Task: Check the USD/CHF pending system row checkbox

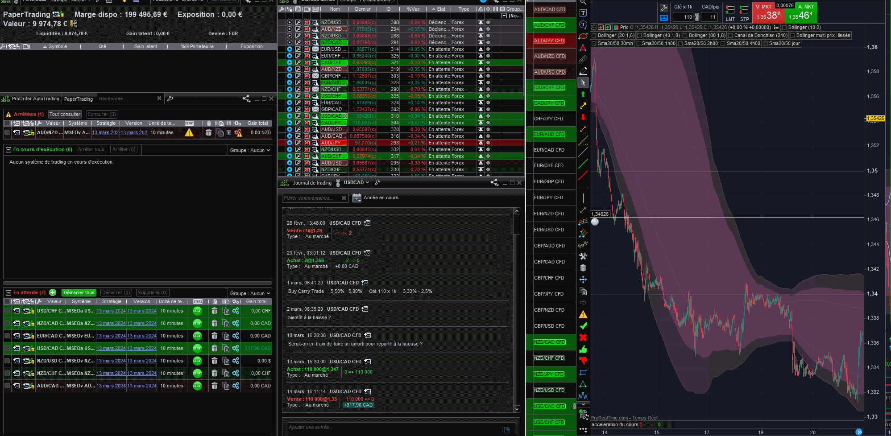Action: point(7,311)
